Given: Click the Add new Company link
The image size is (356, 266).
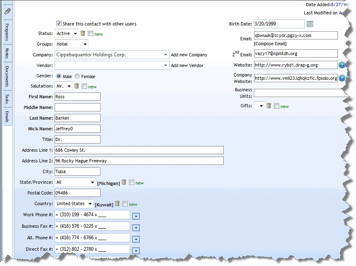Looking at the screenshot, I should (x=189, y=55).
